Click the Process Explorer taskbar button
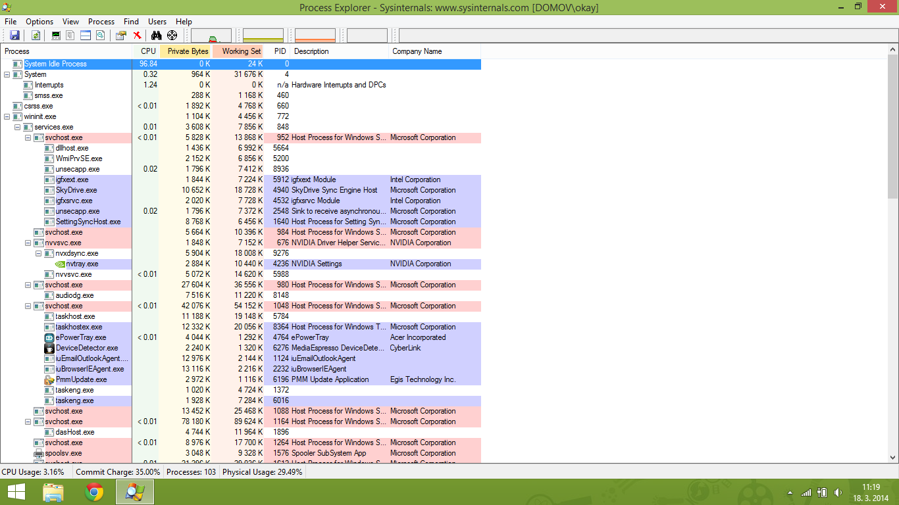 (x=135, y=491)
